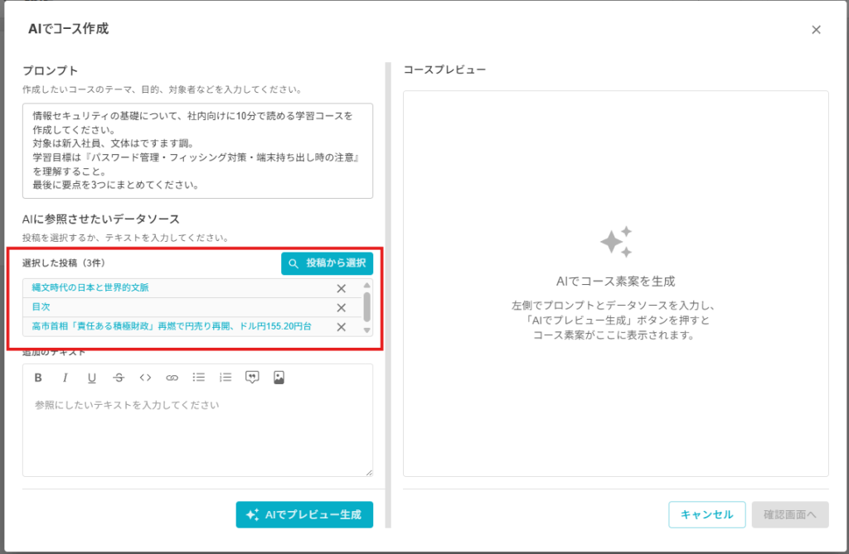Image resolution: width=849 pixels, height=554 pixels.
Task: Insert a blockquote
Action: pyautogui.click(x=252, y=378)
